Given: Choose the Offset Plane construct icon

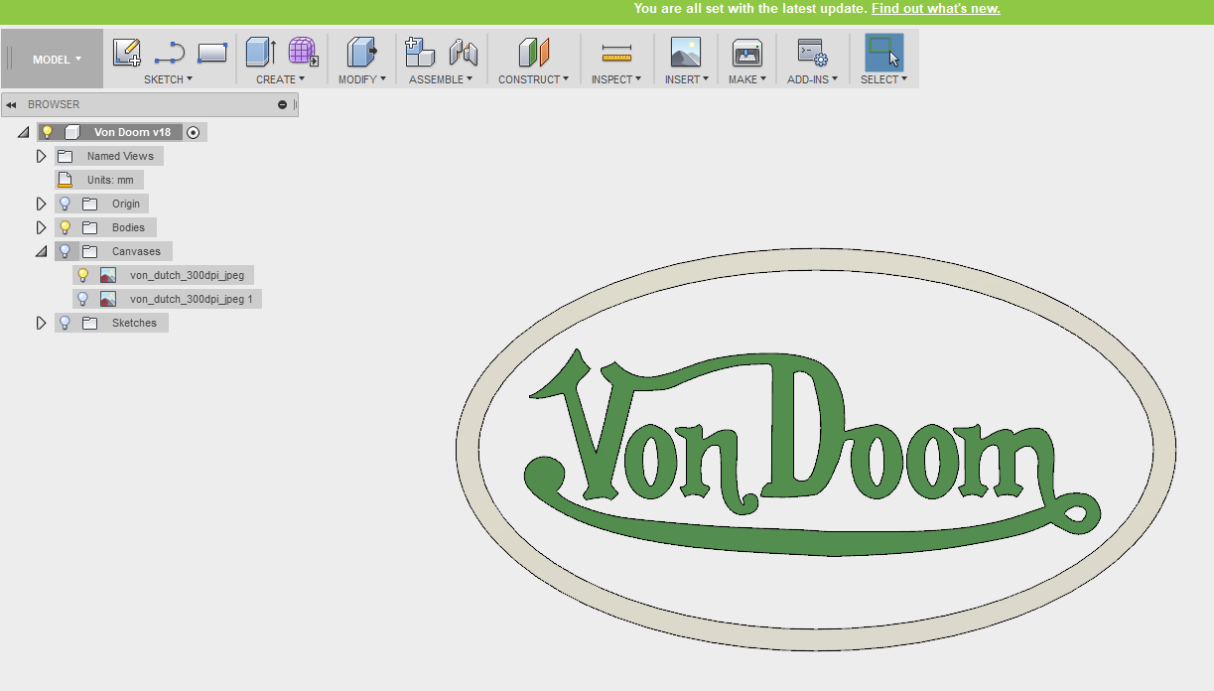Looking at the screenshot, I should (x=534, y=52).
